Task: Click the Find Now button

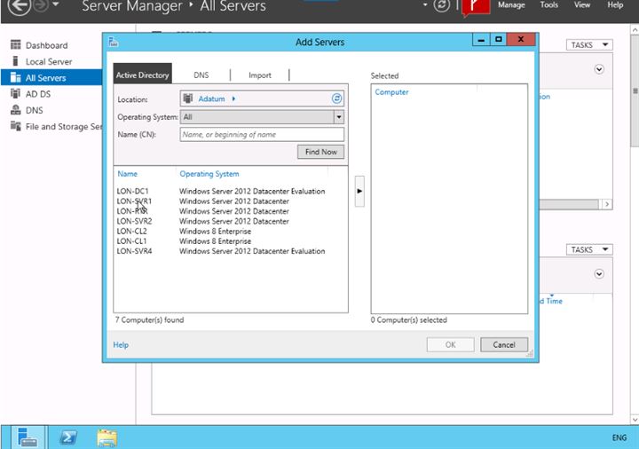Action: pos(320,152)
